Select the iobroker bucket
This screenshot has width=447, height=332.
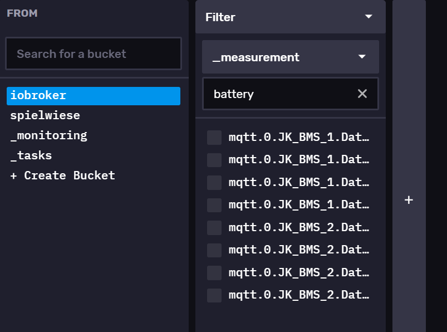pyautogui.click(x=94, y=96)
